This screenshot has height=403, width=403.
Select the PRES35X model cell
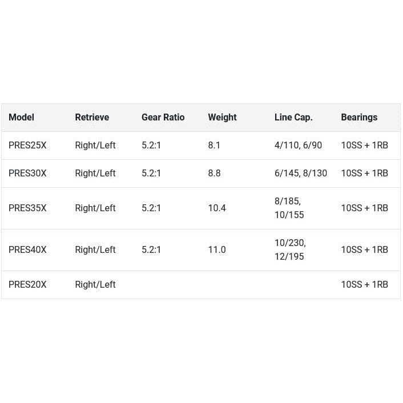(27, 208)
